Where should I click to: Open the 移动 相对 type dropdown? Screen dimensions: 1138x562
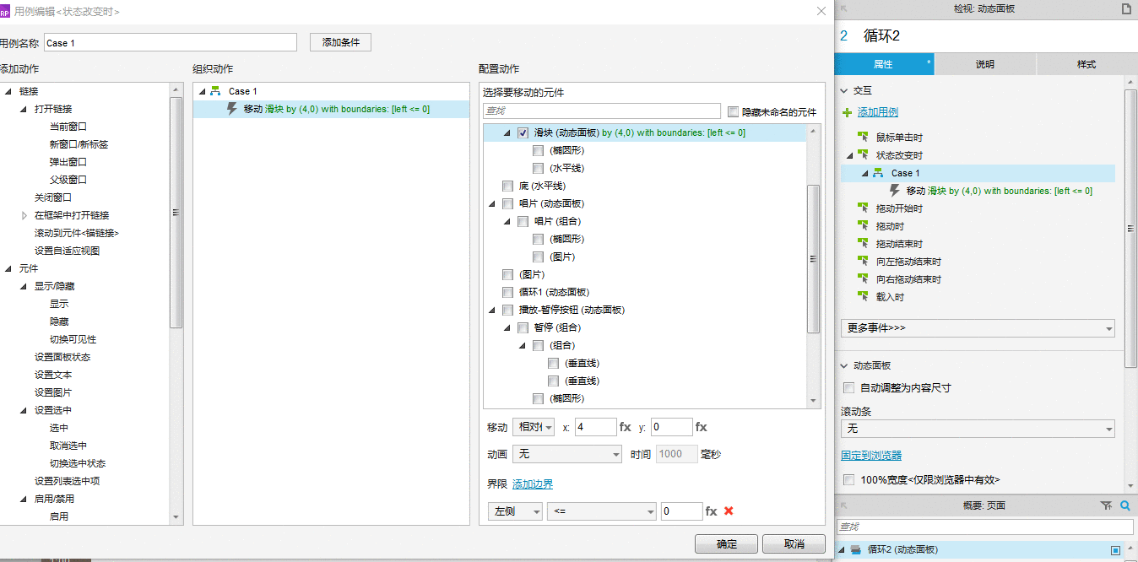pyautogui.click(x=534, y=428)
